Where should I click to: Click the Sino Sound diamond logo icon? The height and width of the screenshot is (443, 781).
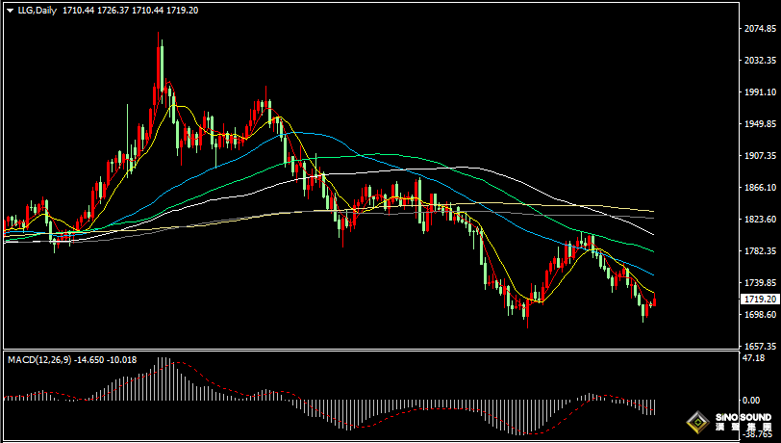(698, 423)
